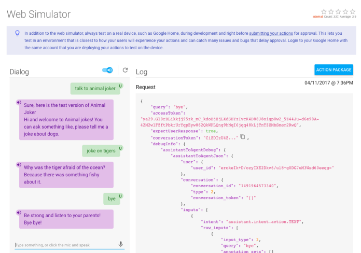Play audio for the tiger joke response
Screen dimensions: 361x253
click(x=19, y=165)
